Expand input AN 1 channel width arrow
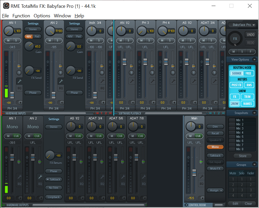Image resolution: width=259 pixels, height=208 pixels. pos(20,103)
